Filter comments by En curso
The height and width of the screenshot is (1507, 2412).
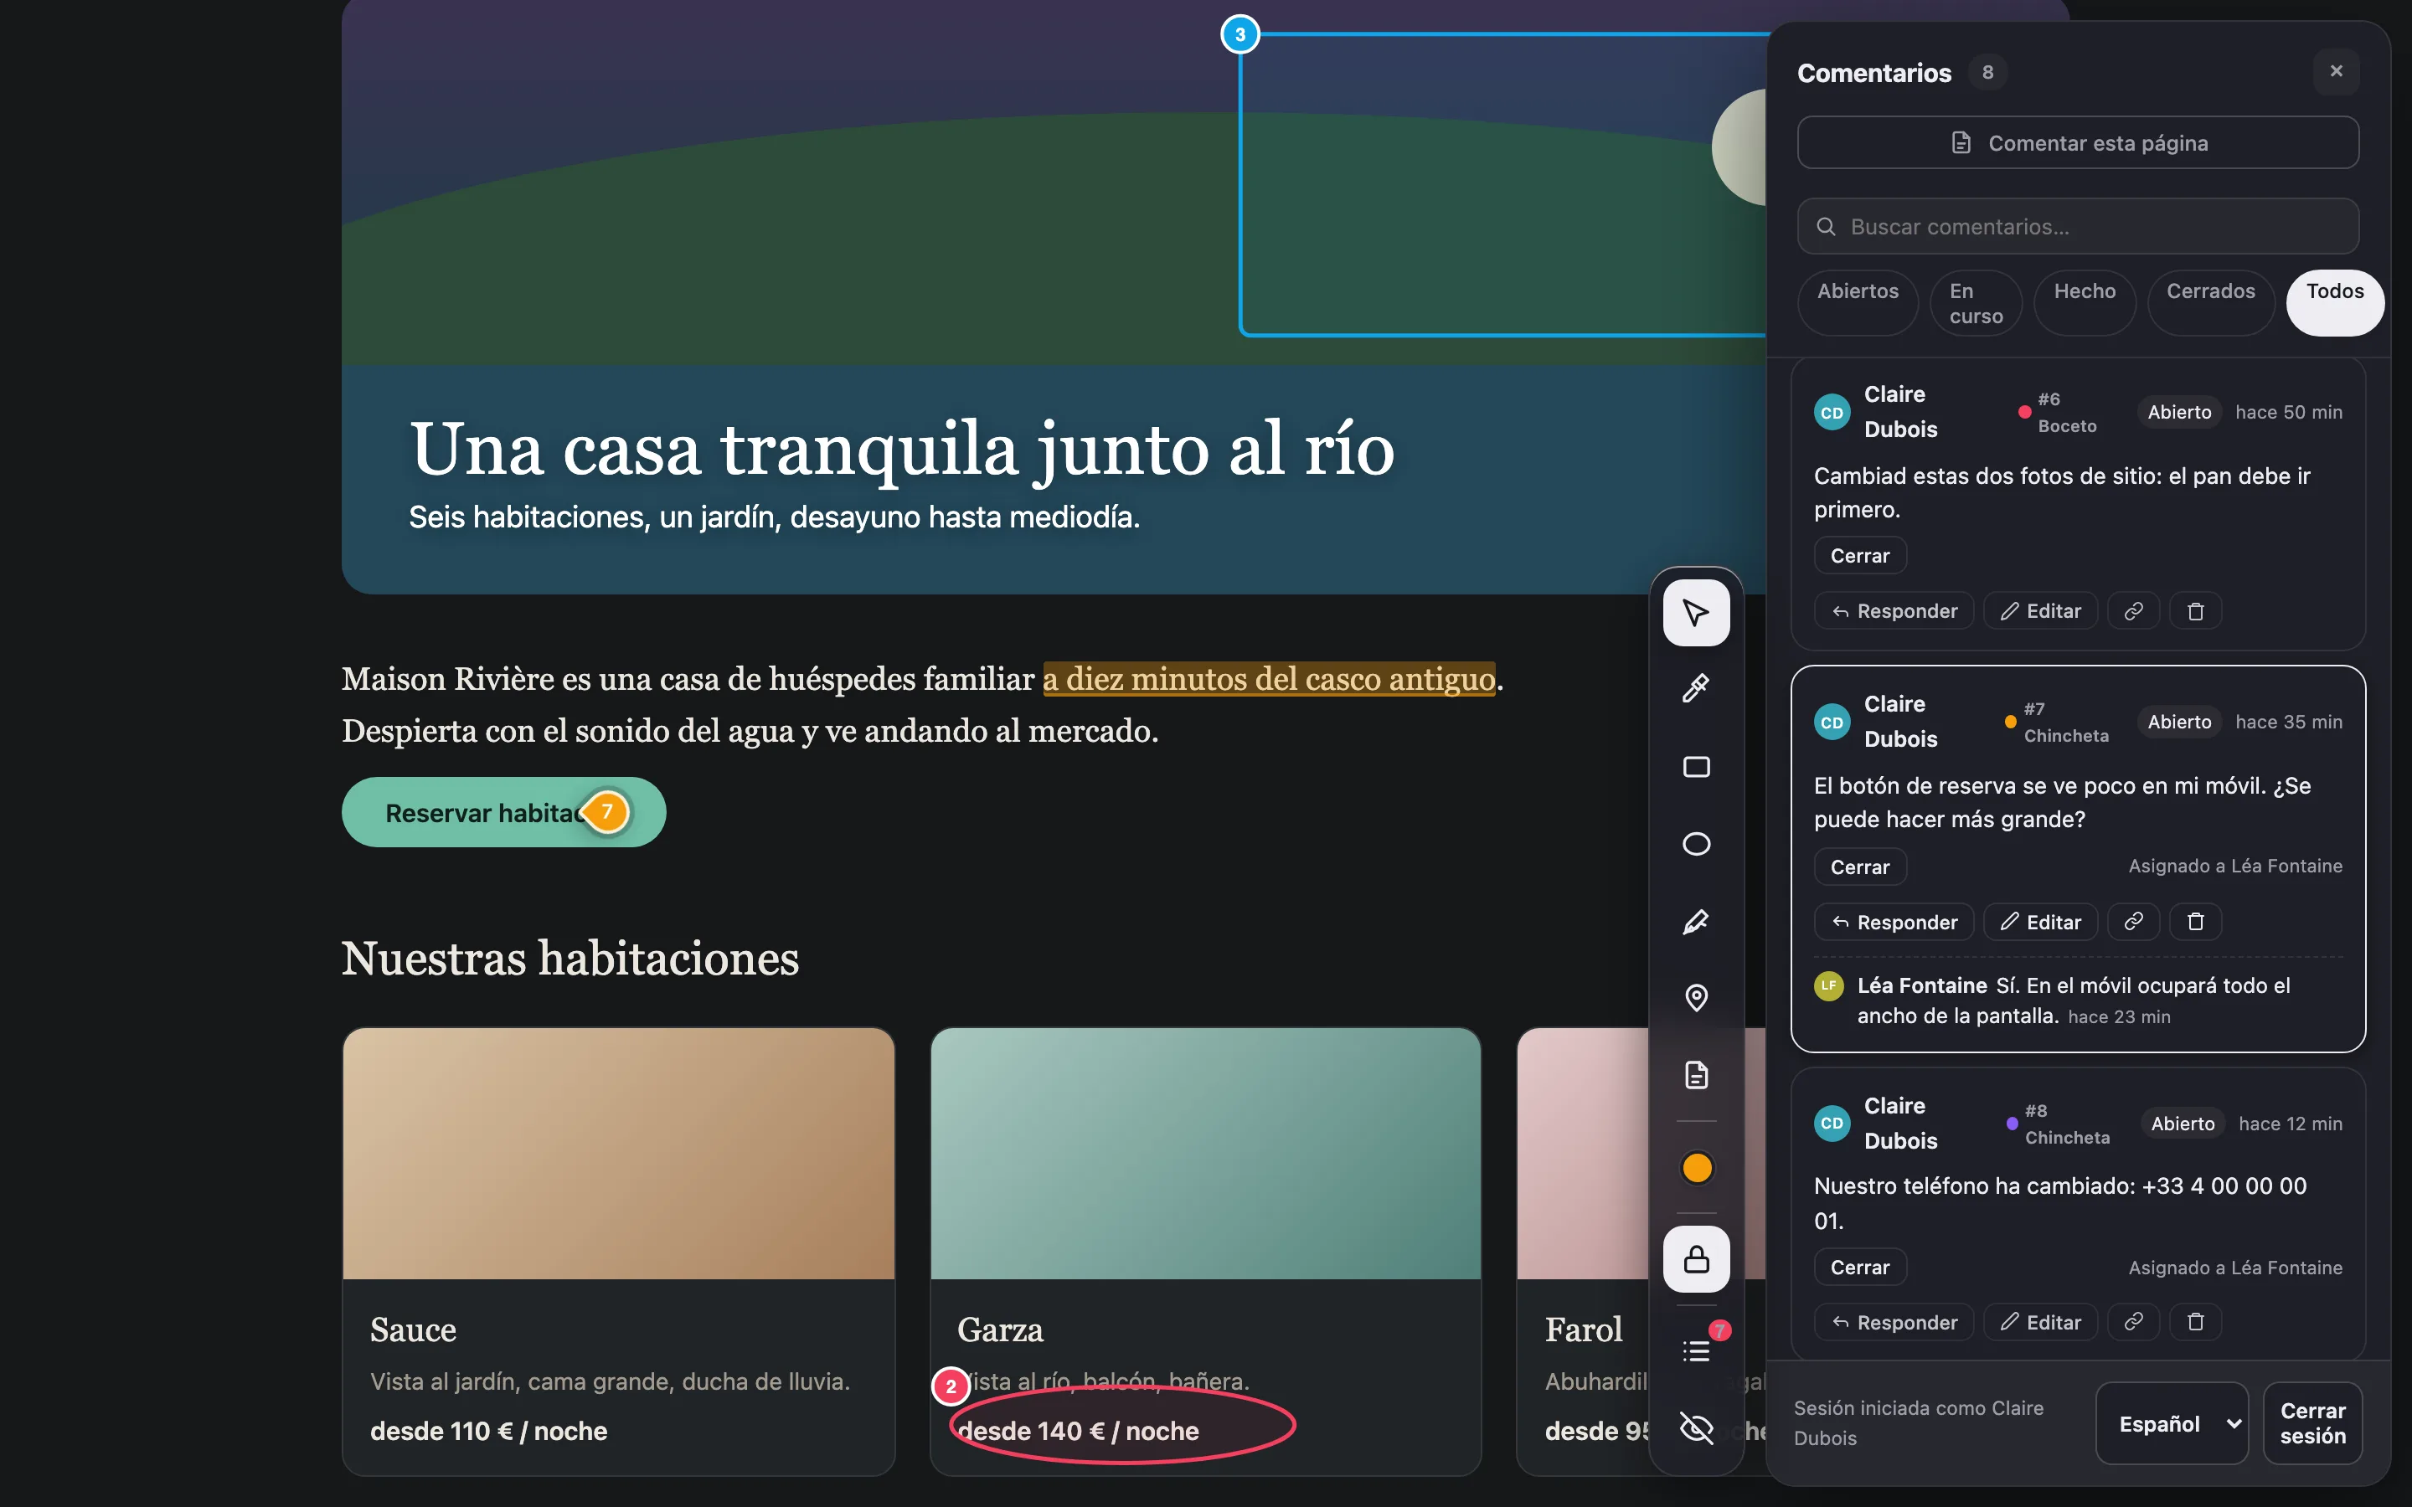(1976, 303)
